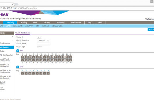Toggle port 9 membership box
Image resolution: width=154 pixels, height=102 pixels.
click(37, 57)
